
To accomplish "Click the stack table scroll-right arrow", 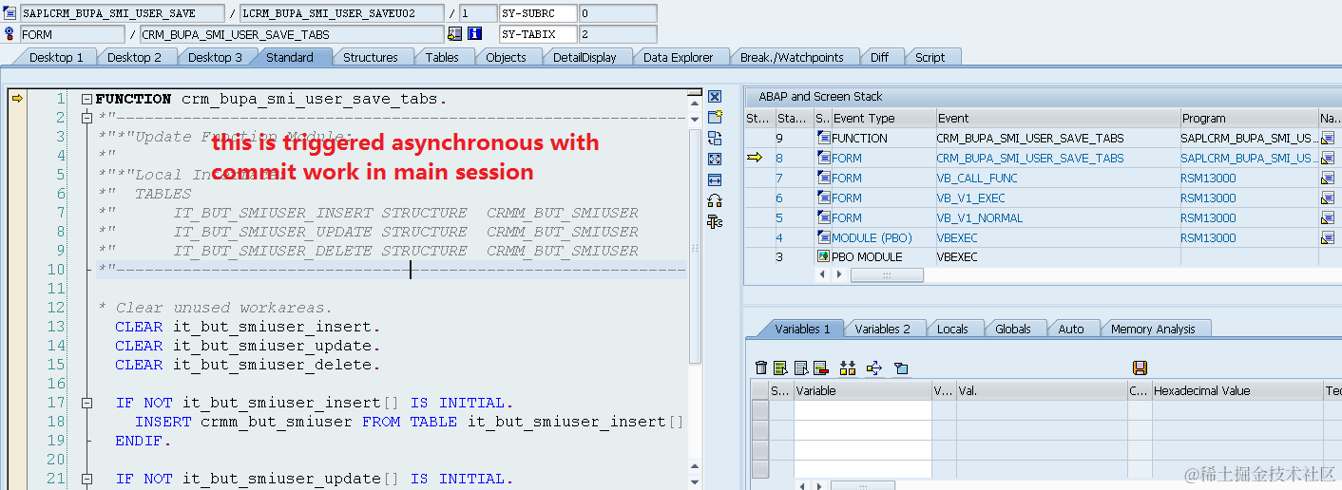I will 839,275.
